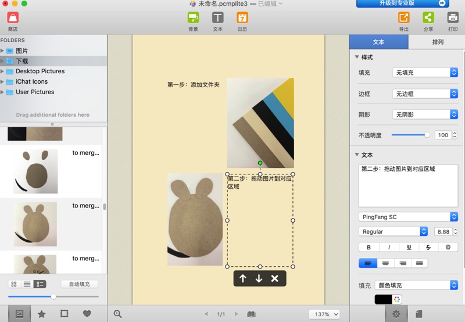The width and height of the screenshot is (465, 322).
Task: Click the opacity value field 100
Action: 443,135
